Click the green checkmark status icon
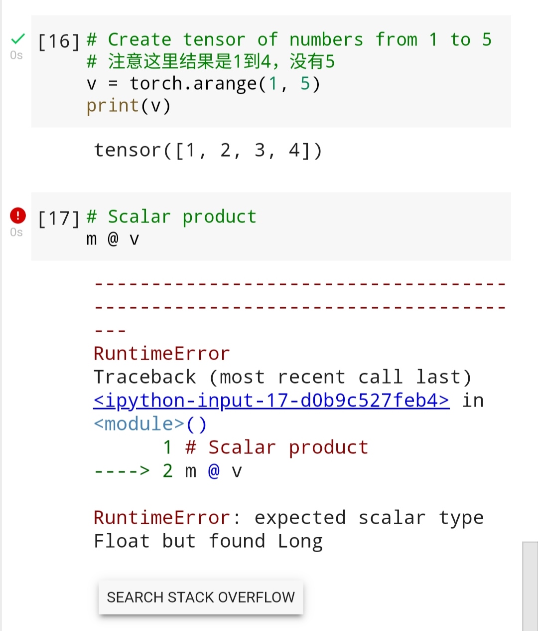This screenshot has width=538, height=631. [18, 38]
